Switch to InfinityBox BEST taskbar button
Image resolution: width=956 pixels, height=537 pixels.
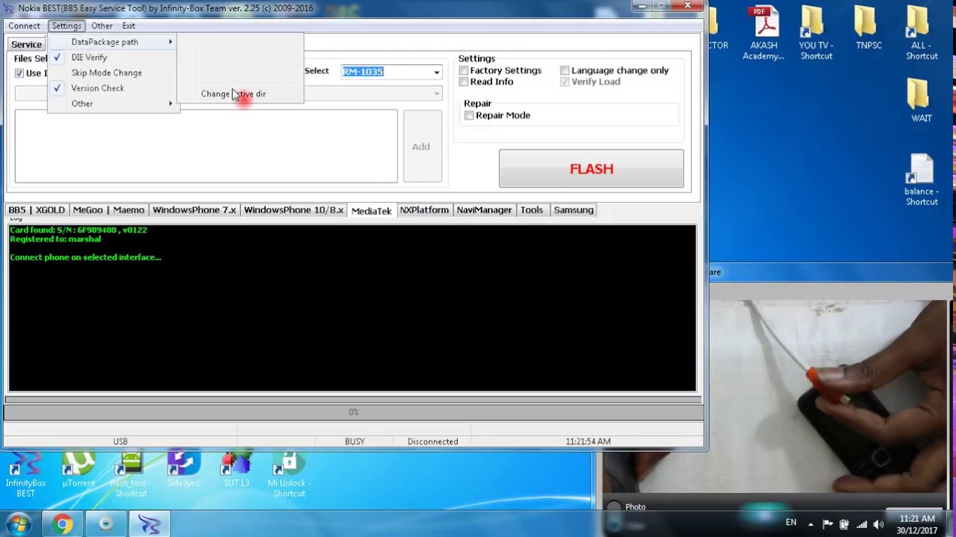coord(149,524)
